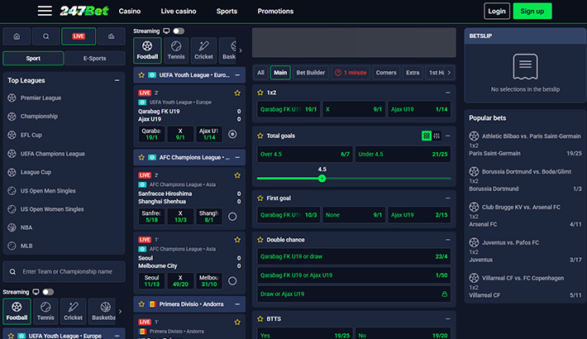Select the Sanfrecce vs Shanghai match radio
Viewport: 587px width, 339px height.
pos(232,217)
